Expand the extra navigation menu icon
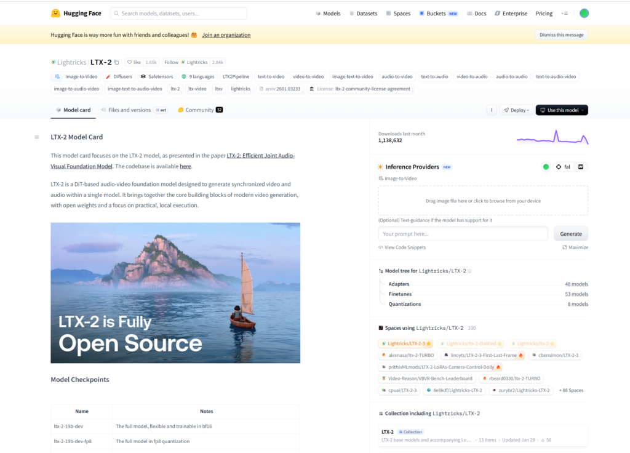 click(x=565, y=14)
